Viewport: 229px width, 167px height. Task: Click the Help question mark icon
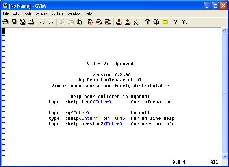pos(176,22)
